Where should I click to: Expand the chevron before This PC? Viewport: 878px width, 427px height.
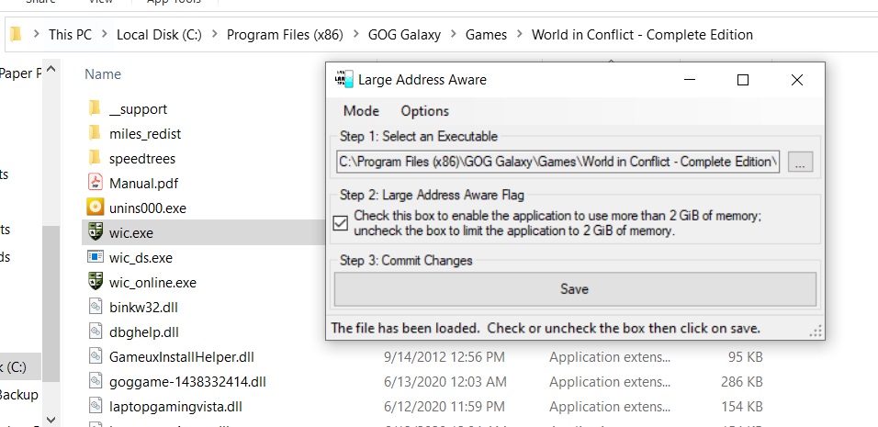pos(37,35)
